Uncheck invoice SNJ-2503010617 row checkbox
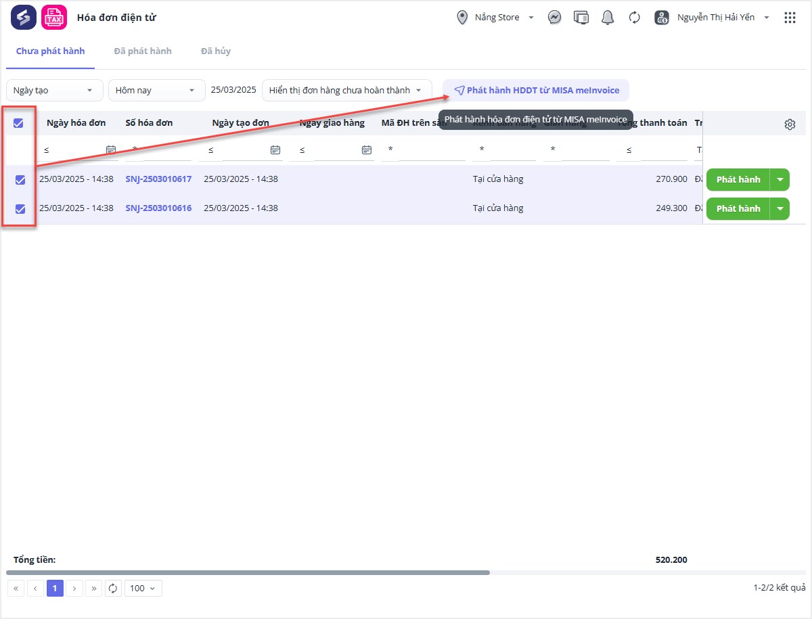The width and height of the screenshot is (812, 619). coord(20,180)
